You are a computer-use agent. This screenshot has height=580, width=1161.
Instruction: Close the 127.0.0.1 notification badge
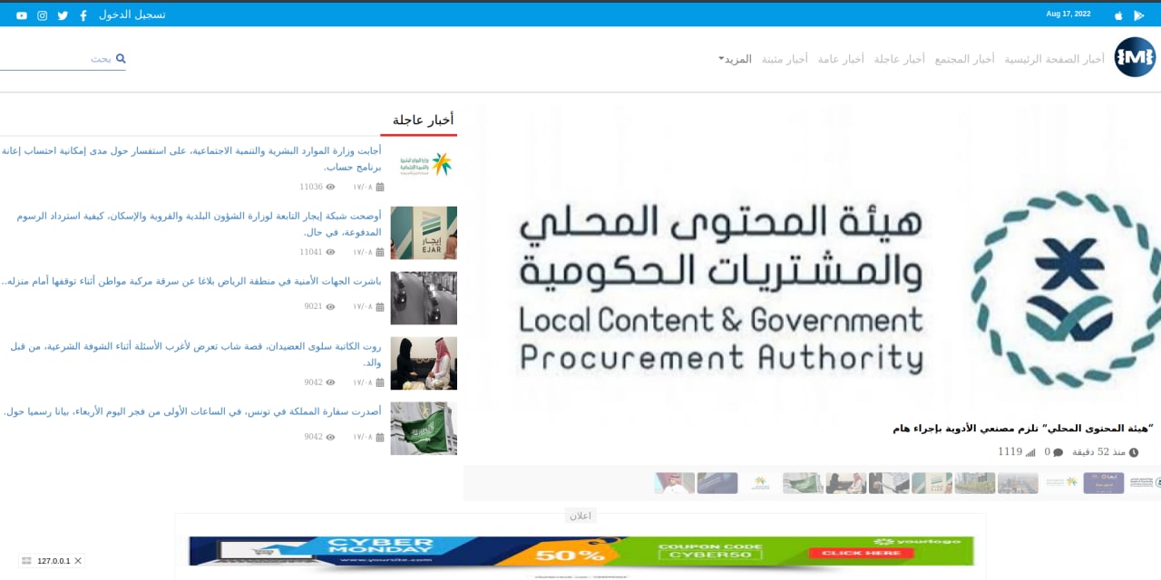tap(78, 561)
